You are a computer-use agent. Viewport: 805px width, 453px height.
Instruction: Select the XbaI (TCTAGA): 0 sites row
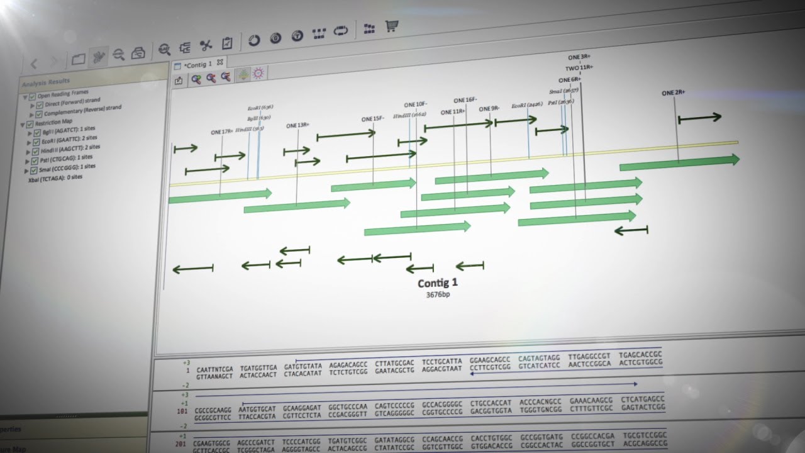pos(55,178)
